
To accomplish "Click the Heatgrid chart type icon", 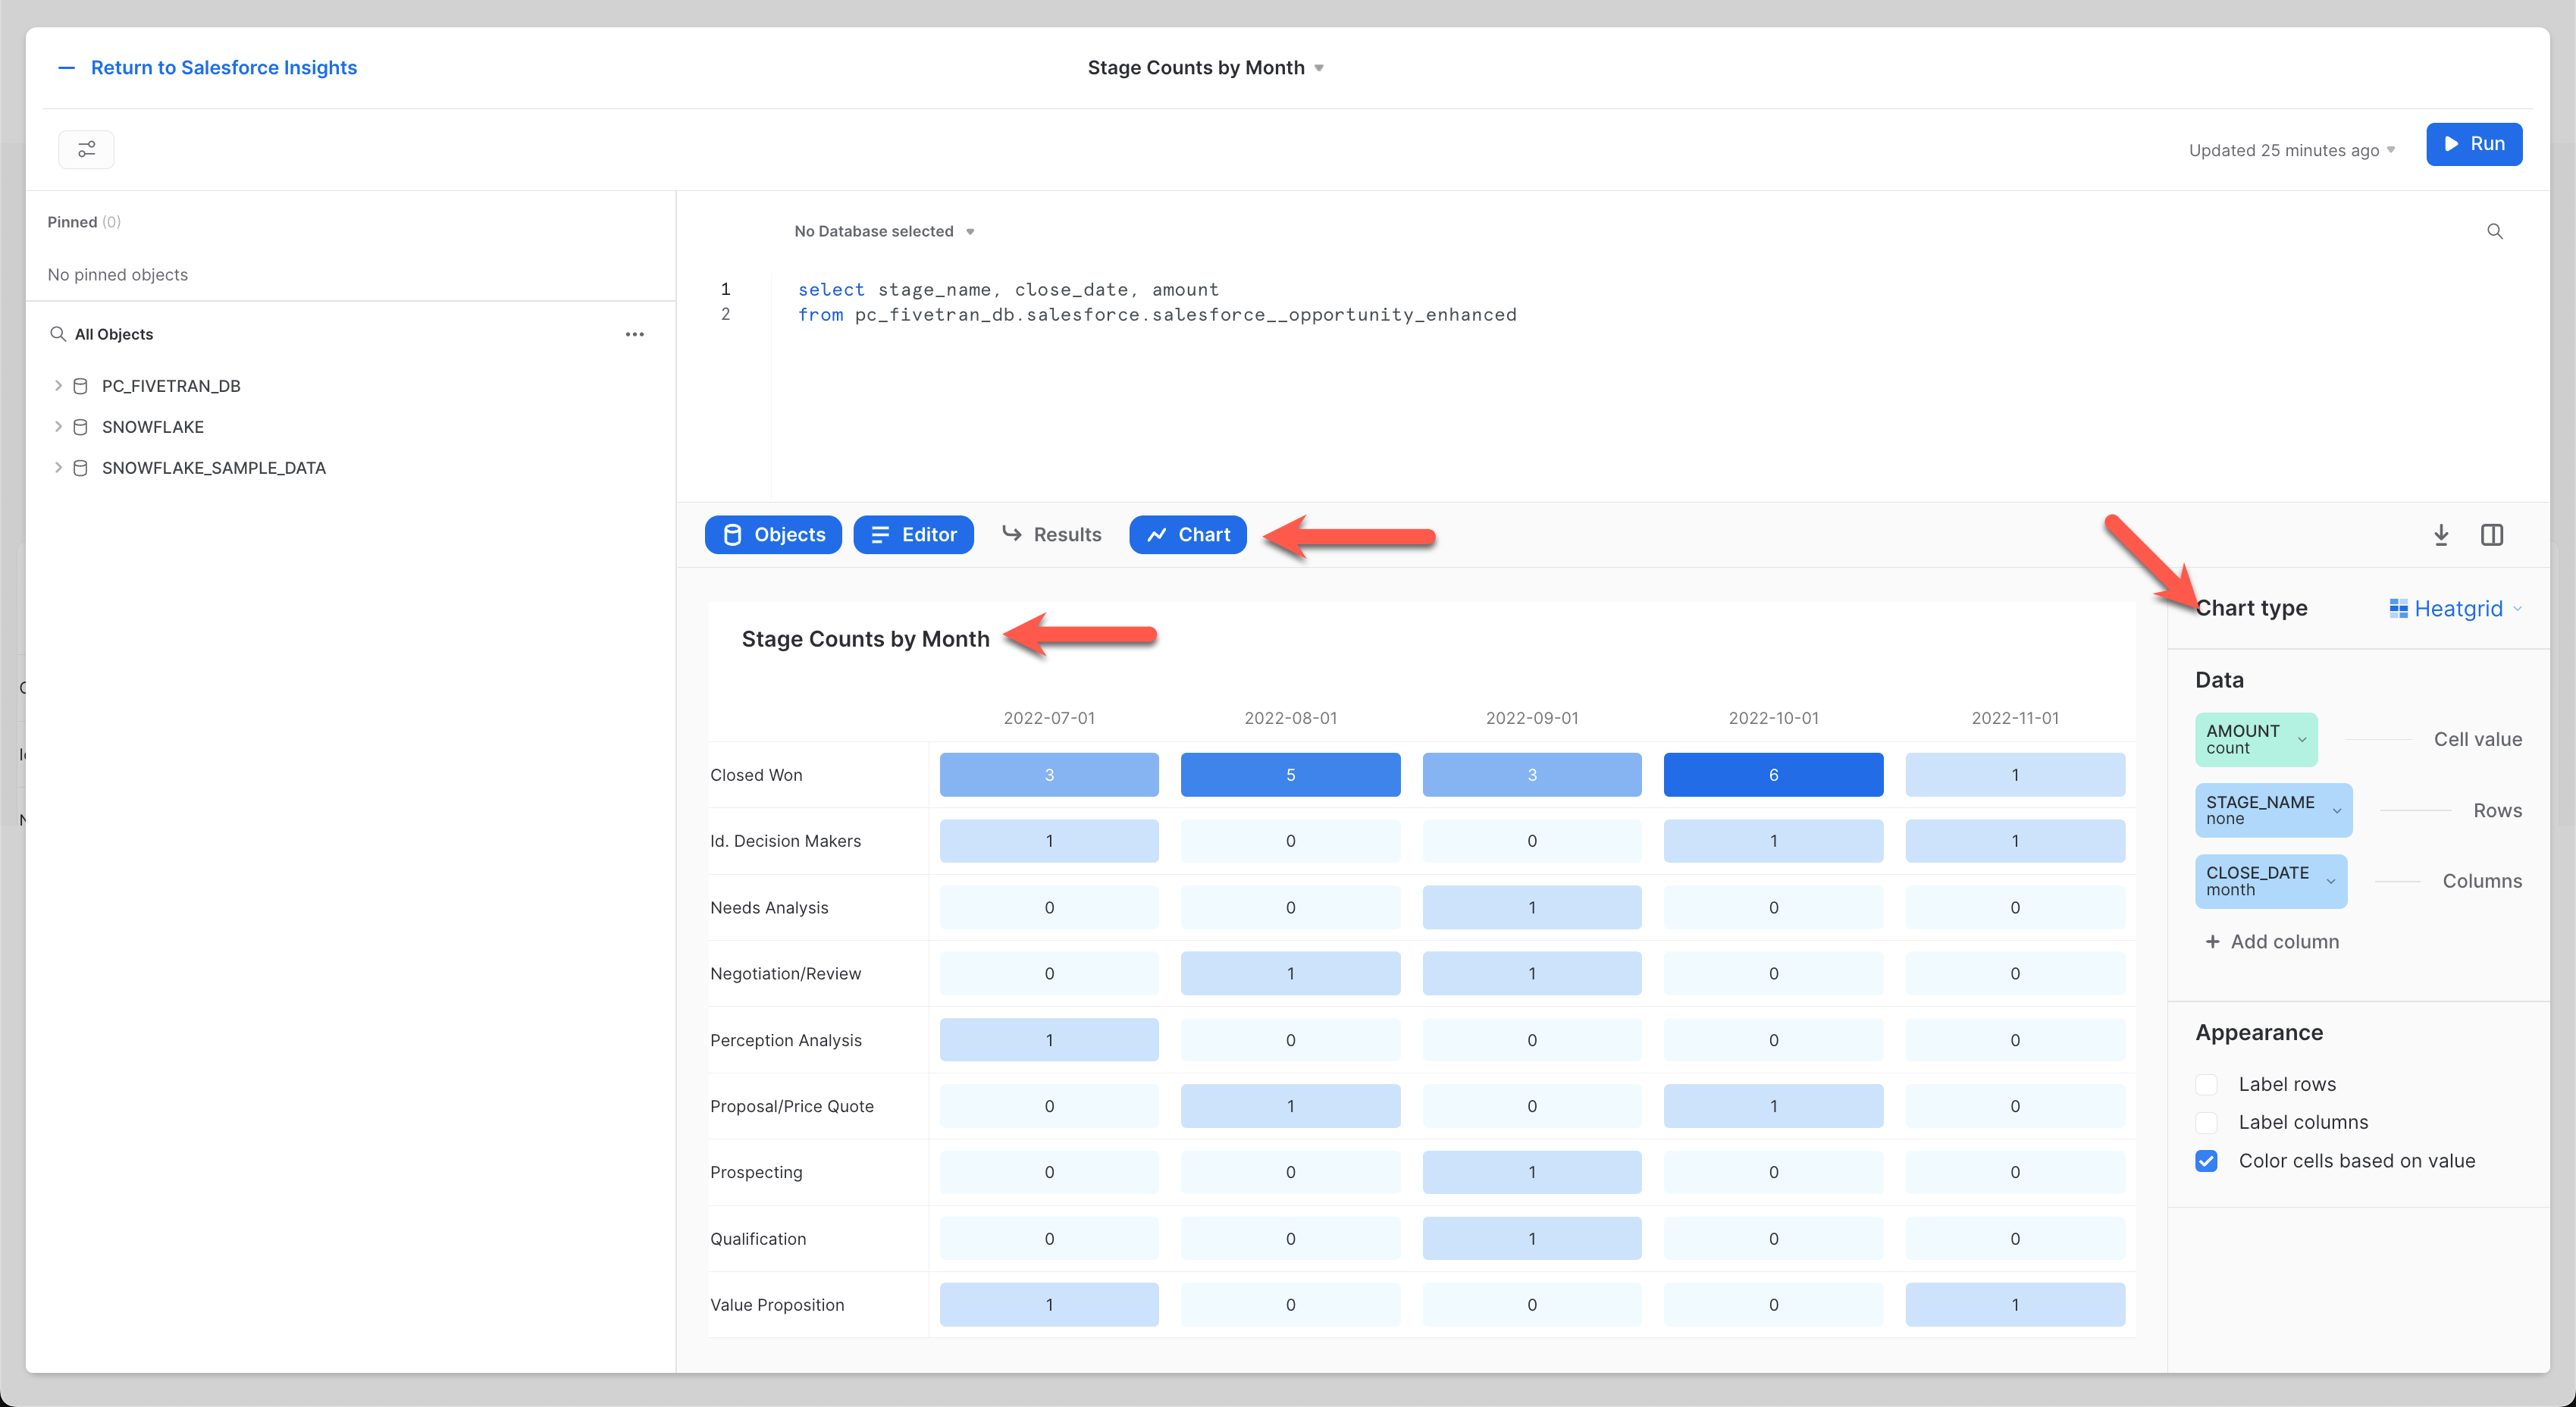I will (2398, 608).
